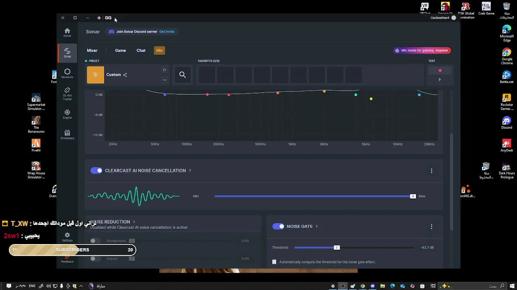Click the orange EQ point near 2kHz
Image resolution: width=517 pixels, height=290 pixels.
(324, 91)
